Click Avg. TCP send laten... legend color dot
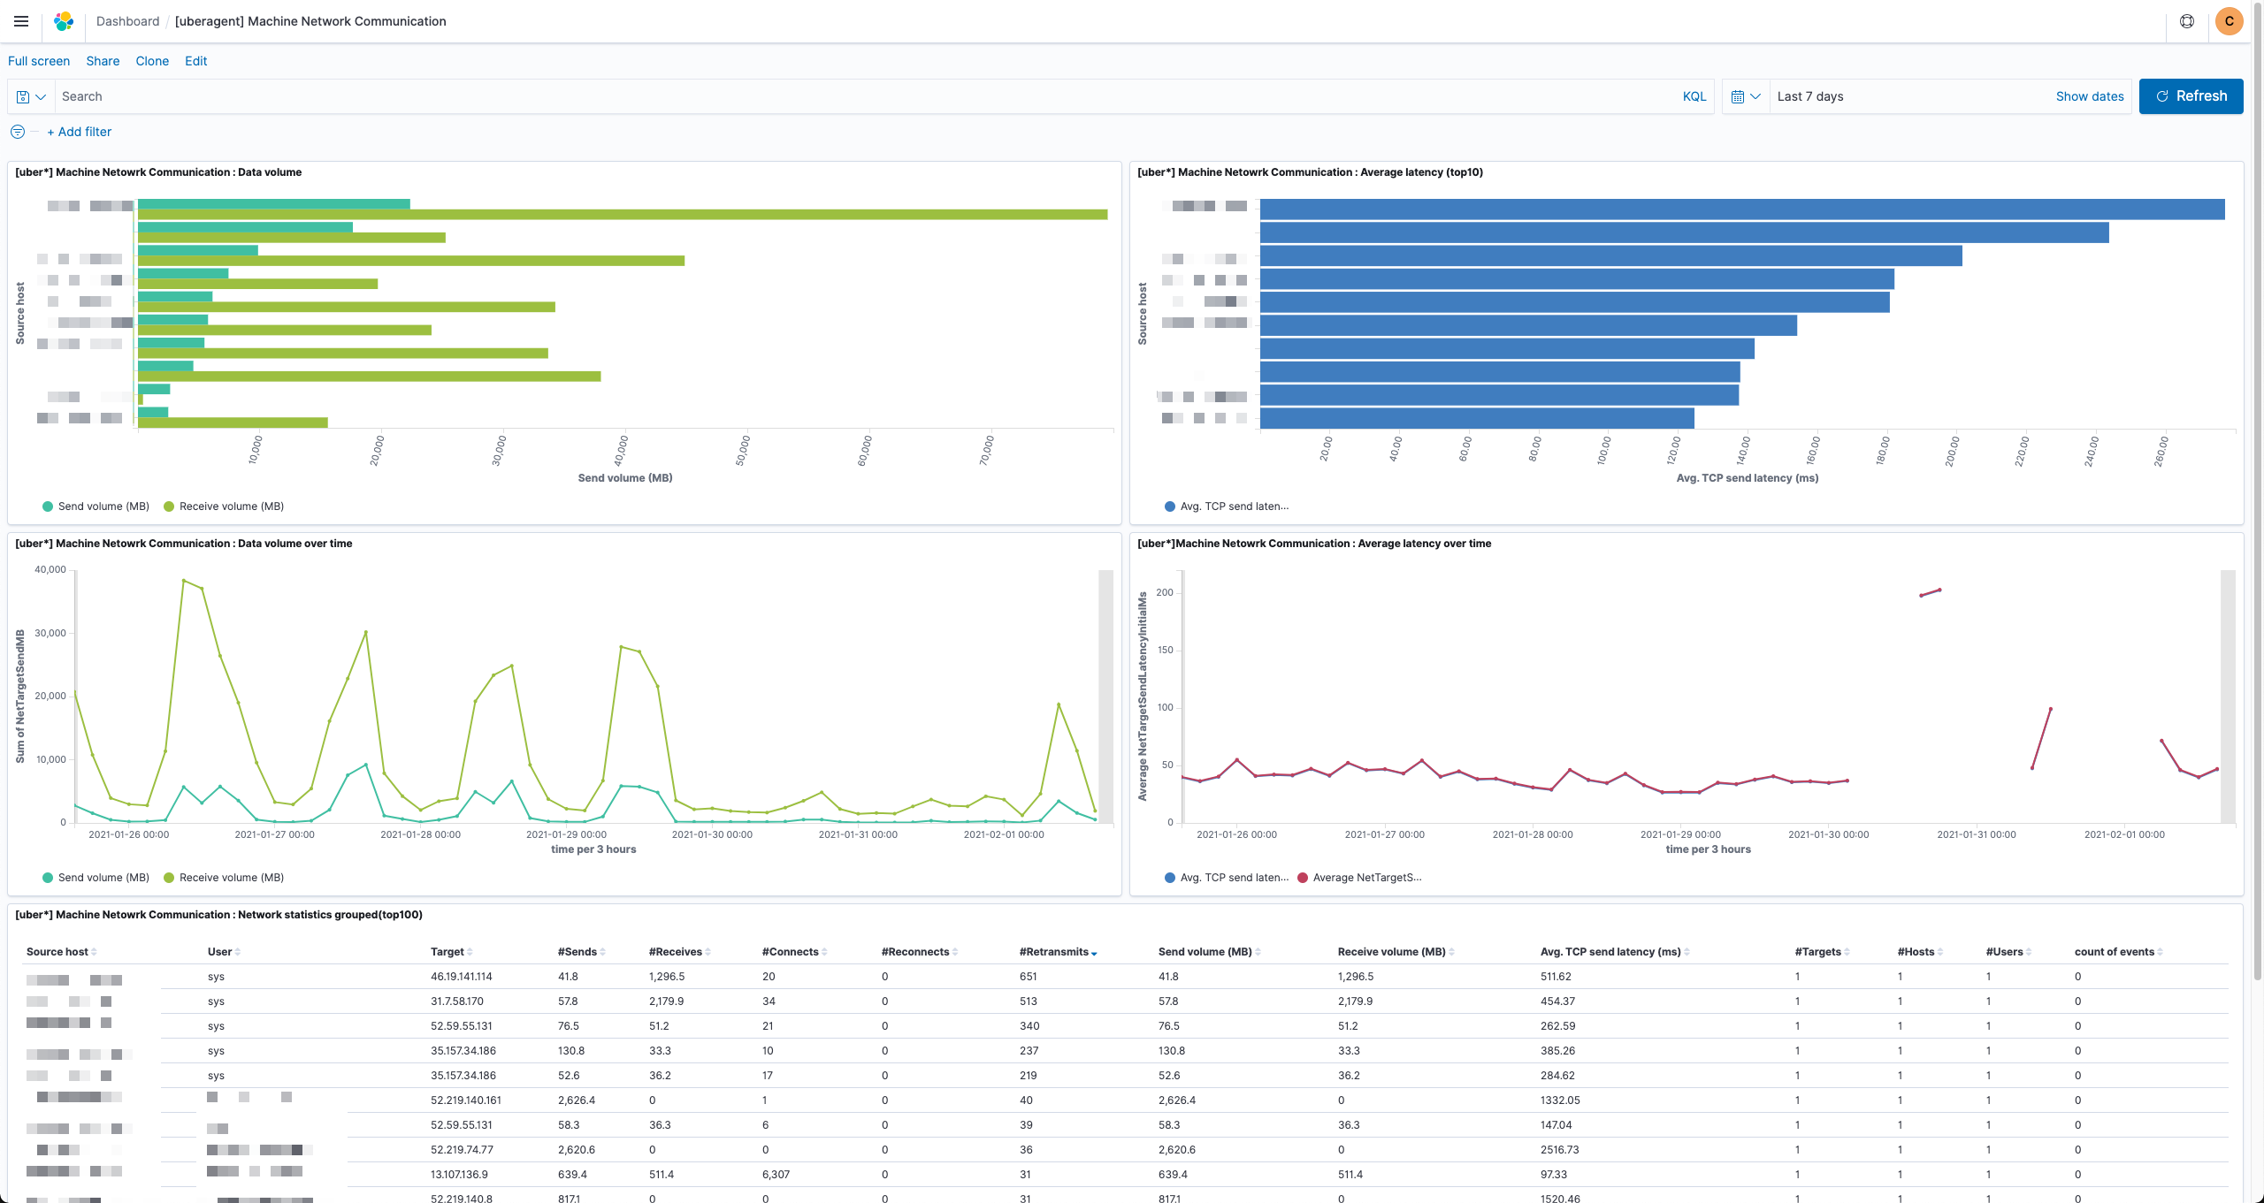2264x1203 pixels. 1170,506
